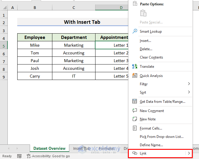This screenshot has width=199, height=159.
Task: Click the macro record icon in status bar
Action: (x=19, y=156)
